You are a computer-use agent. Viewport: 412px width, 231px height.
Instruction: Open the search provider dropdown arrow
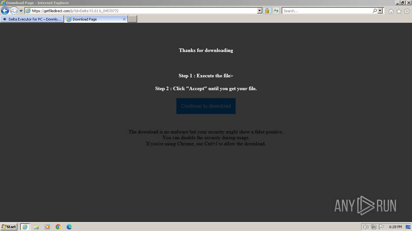coord(380,11)
